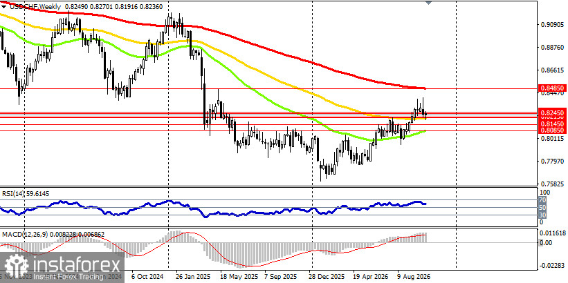Image resolution: width=568 pixels, height=283 pixels.
Task: Click the 19 Apr 2026 date label
Action: [370, 277]
